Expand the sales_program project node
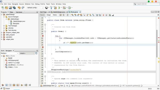Image resolution: width=160 pixels, height=90 pixels. tap(1, 35)
